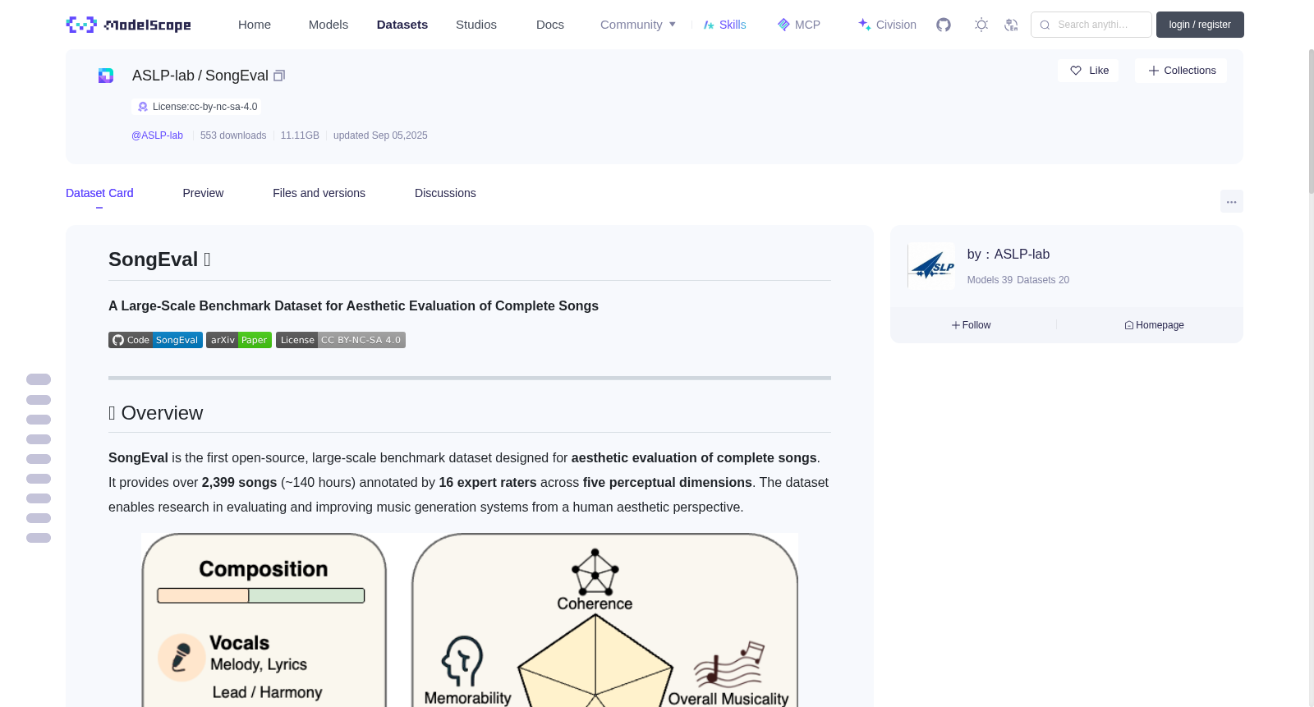Open the arXiv Paper badge
1314x707 pixels.
(239, 340)
